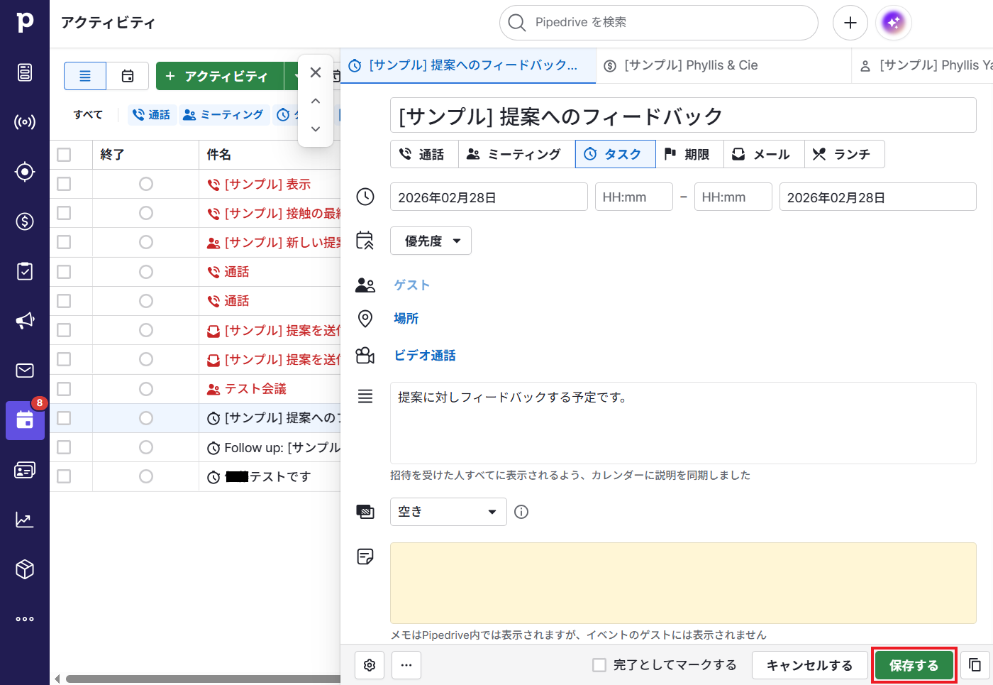Check the 完了としてマークする checkbox
Image resolution: width=993 pixels, height=685 pixels.
[x=599, y=665]
